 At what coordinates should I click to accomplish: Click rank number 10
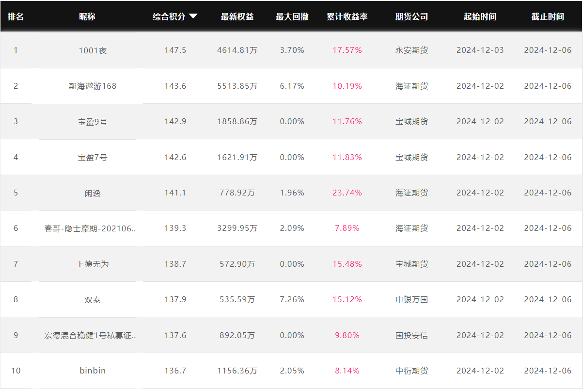pyautogui.click(x=16, y=371)
